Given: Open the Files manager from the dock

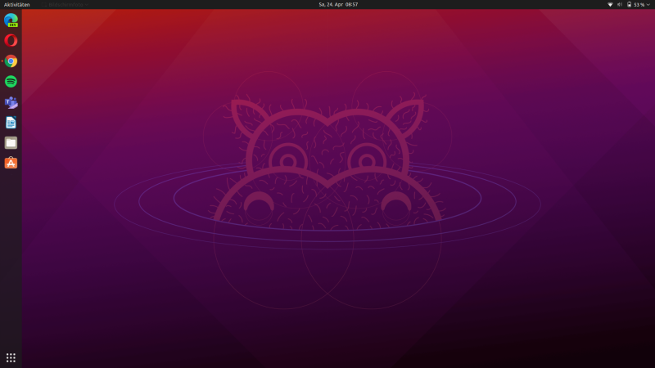Looking at the screenshot, I should point(11,142).
